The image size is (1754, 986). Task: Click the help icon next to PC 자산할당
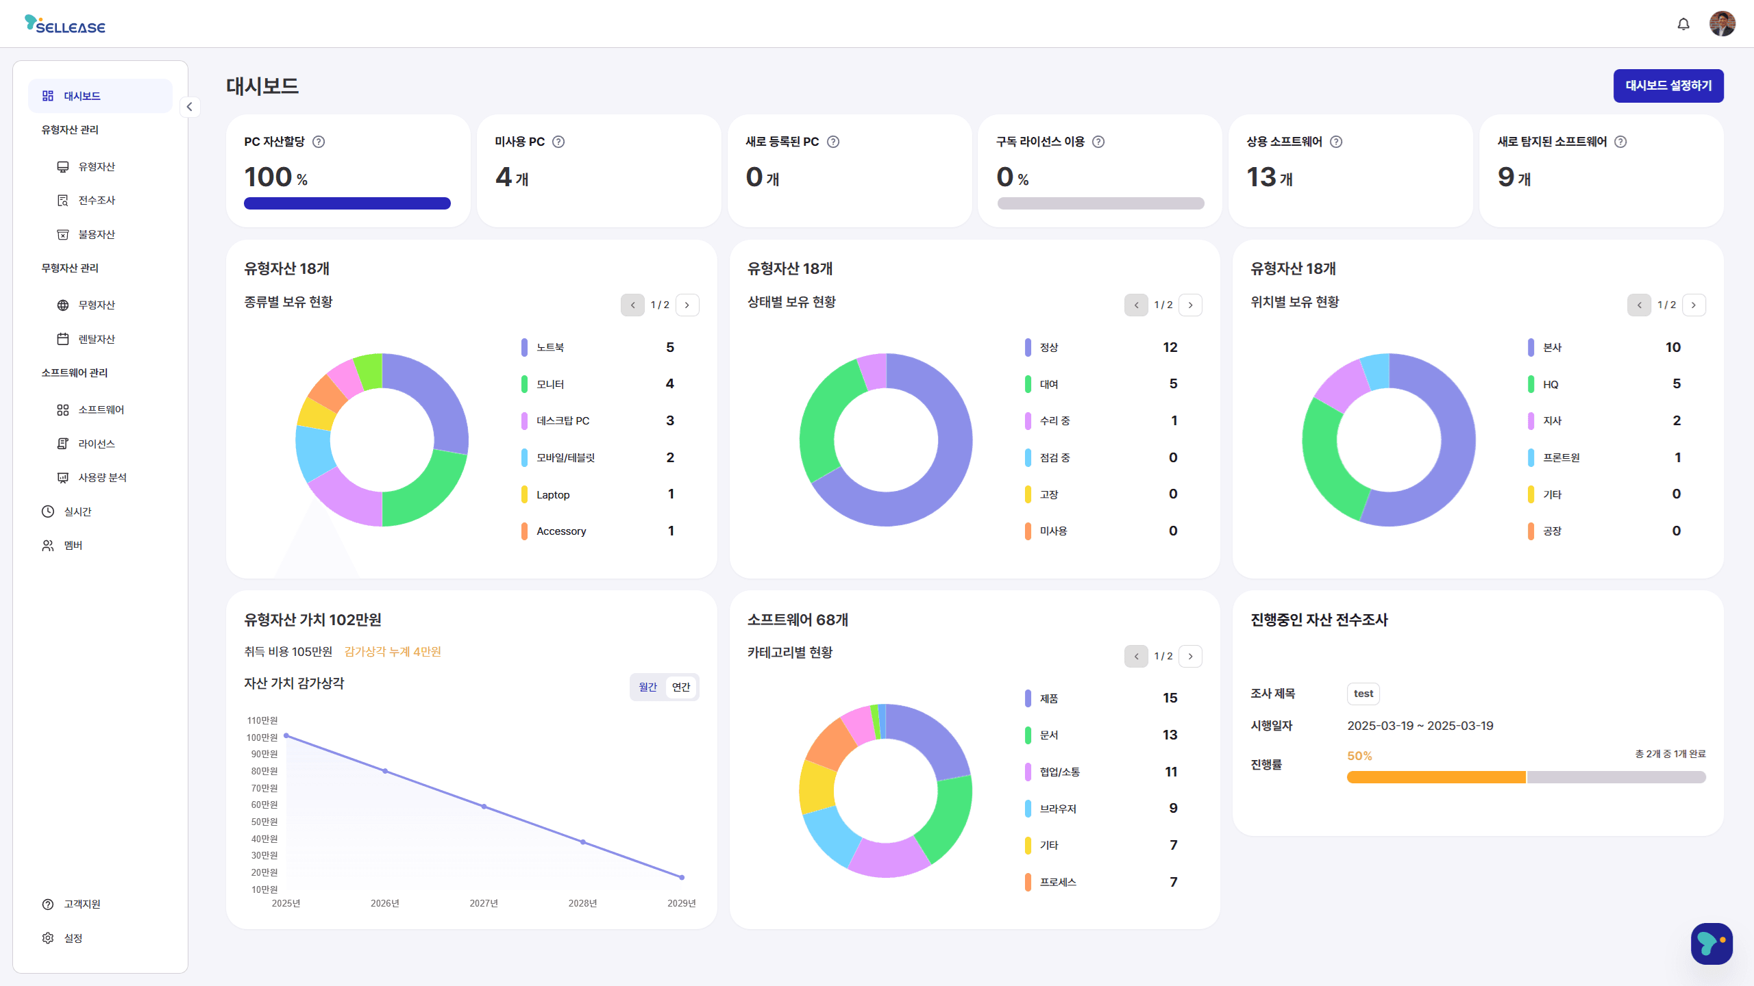click(319, 142)
